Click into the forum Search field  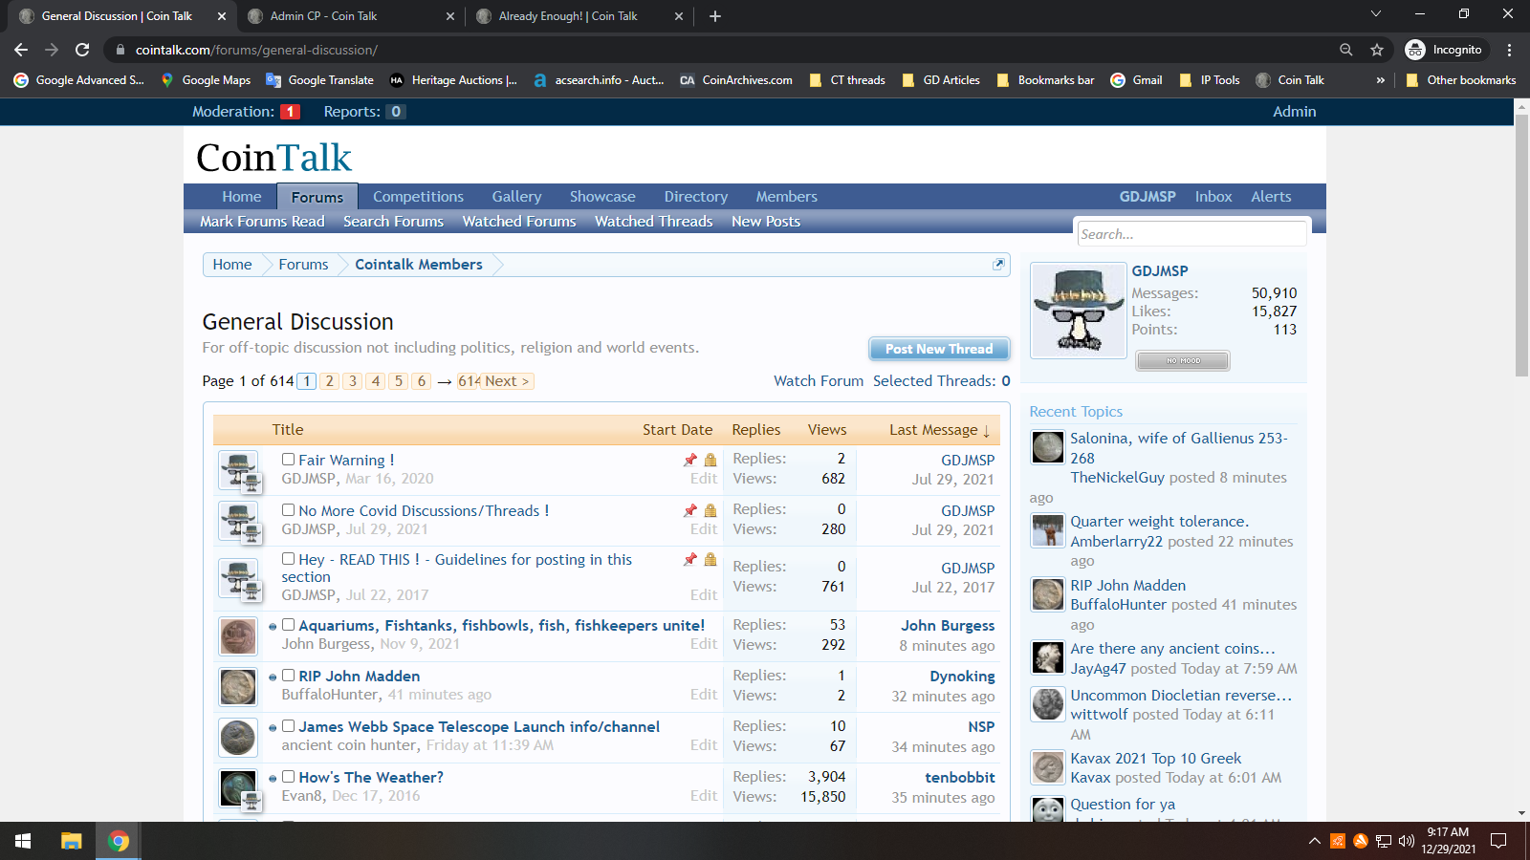click(1191, 234)
